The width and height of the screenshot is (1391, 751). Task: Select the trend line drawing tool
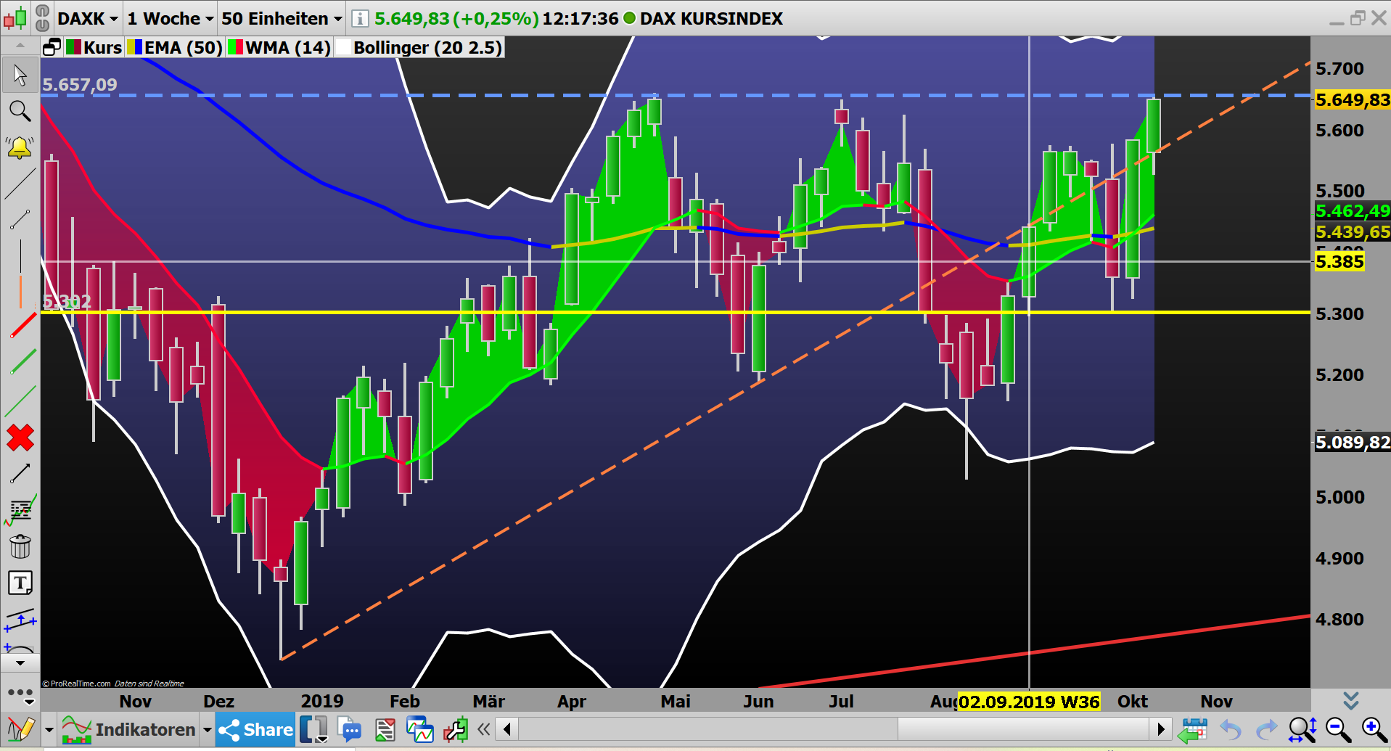(20, 183)
